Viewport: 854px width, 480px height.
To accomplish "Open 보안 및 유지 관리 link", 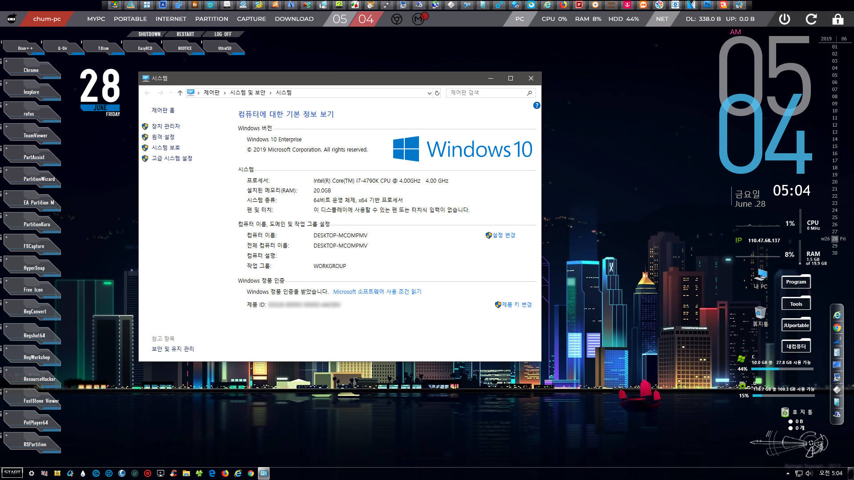I will pos(173,349).
